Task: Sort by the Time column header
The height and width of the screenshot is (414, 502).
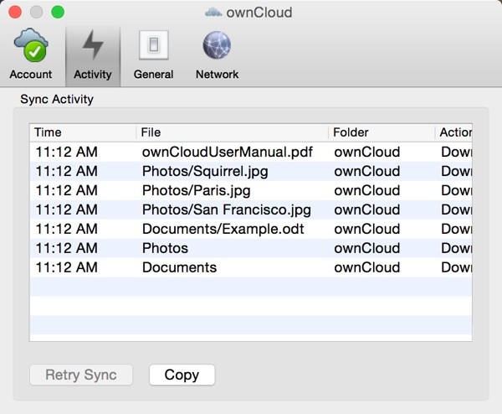Action: [x=83, y=132]
